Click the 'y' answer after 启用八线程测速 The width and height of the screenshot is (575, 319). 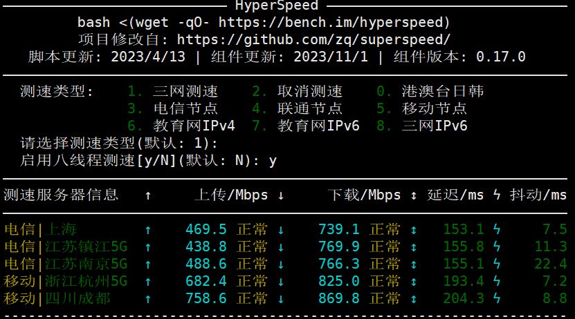[x=273, y=161]
